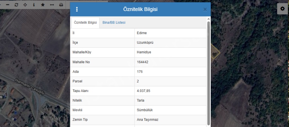Click the yellow outlined parcel on the map
Viewport: 289px width, 127px height.
[x=215, y=51]
